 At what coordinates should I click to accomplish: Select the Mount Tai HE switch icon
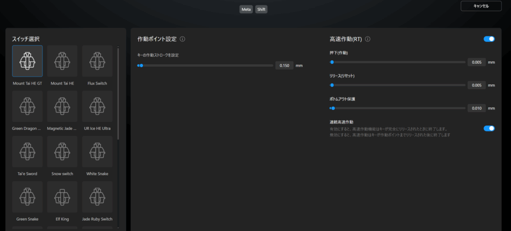point(62,61)
